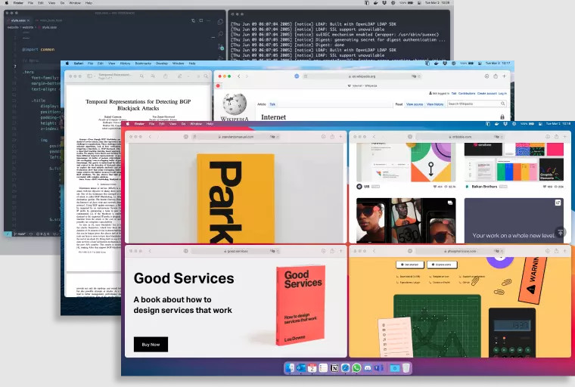Click the Balkan Brothers author link on Dribbble
This screenshot has width=575, height=387.
click(x=484, y=187)
